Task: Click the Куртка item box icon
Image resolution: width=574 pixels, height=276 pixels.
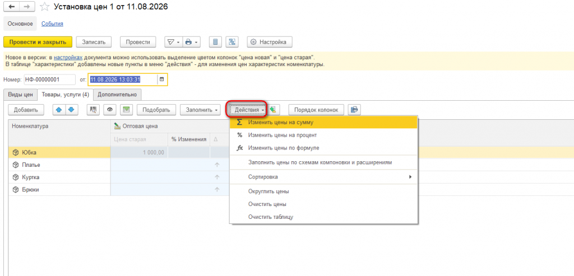Action: pyautogui.click(x=15, y=177)
